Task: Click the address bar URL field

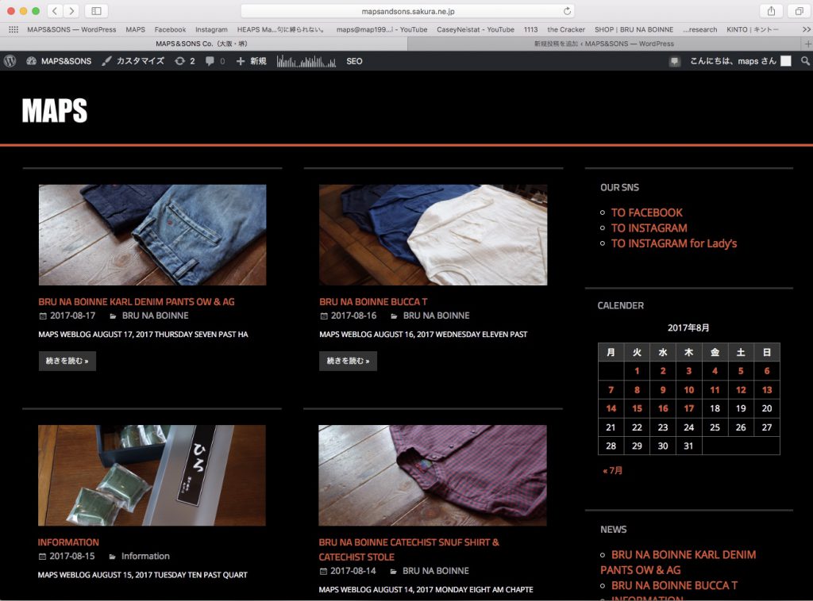Action: tap(406, 11)
